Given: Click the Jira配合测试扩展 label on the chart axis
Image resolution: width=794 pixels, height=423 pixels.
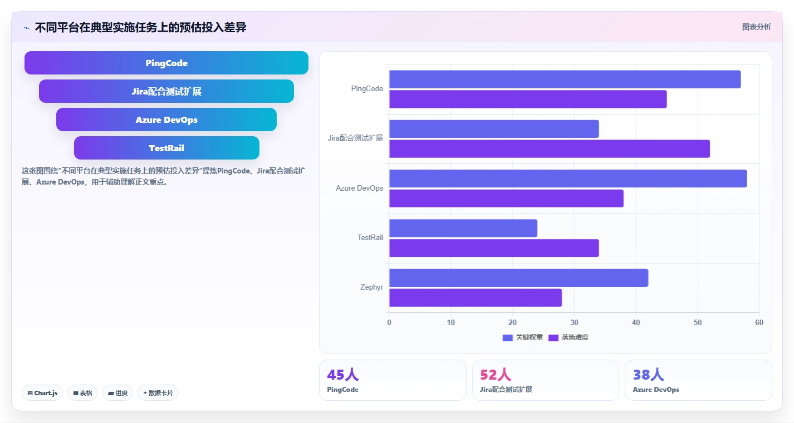Looking at the screenshot, I should (355, 138).
